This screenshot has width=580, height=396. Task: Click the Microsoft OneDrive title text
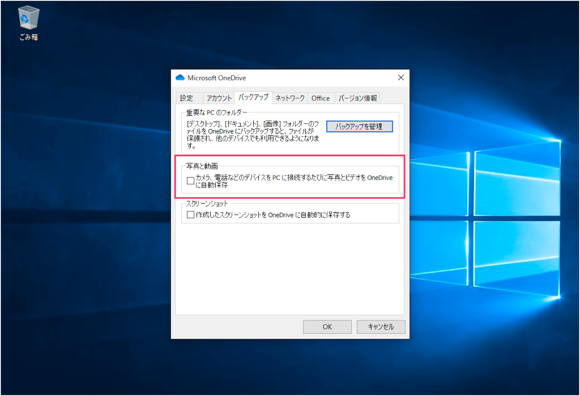217,78
